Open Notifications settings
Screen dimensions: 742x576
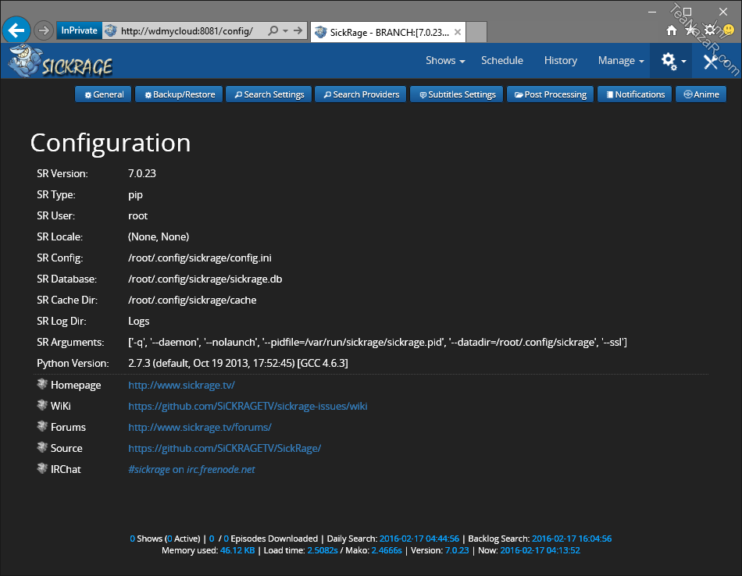coord(634,94)
